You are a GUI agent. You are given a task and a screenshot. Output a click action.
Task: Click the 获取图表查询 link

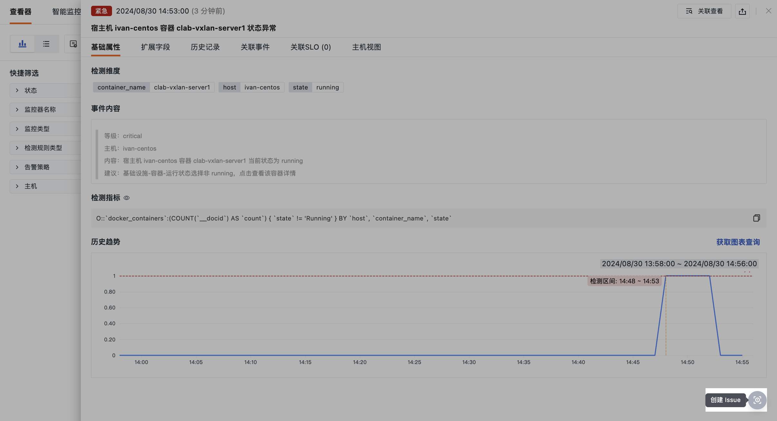pyautogui.click(x=738, y=242)
